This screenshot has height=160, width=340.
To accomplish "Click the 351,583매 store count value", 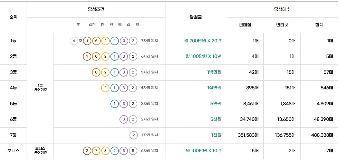I will [248, 135].
